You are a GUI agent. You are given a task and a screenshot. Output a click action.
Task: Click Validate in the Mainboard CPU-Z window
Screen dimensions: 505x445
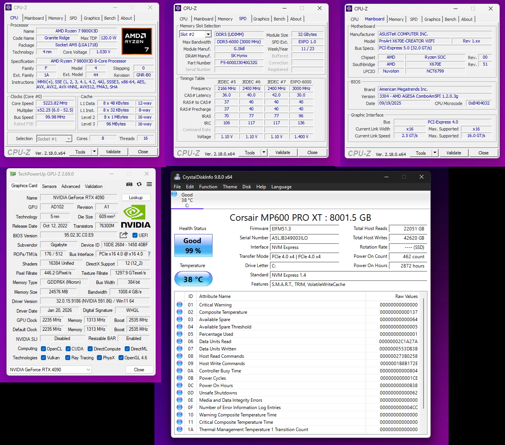454,153
